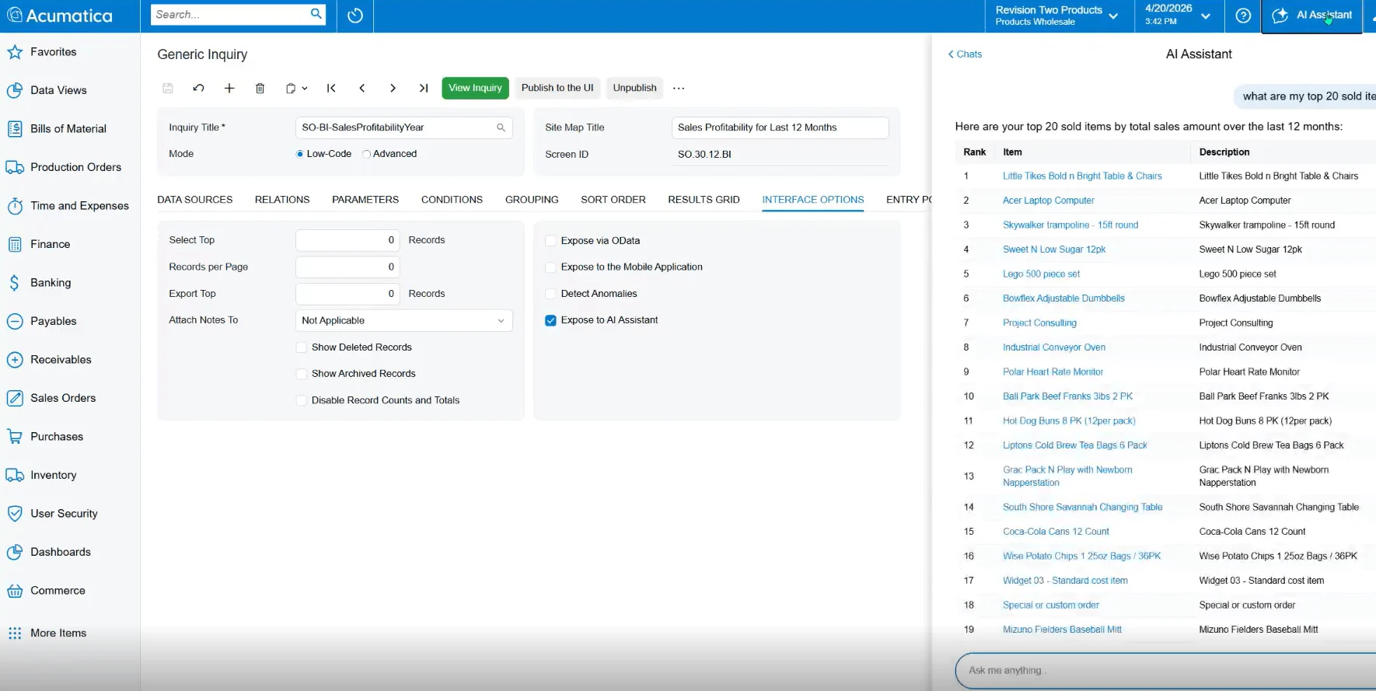Switch to the Data Sources tab
Screen dimensions: 1376x691
click(195, 200)
